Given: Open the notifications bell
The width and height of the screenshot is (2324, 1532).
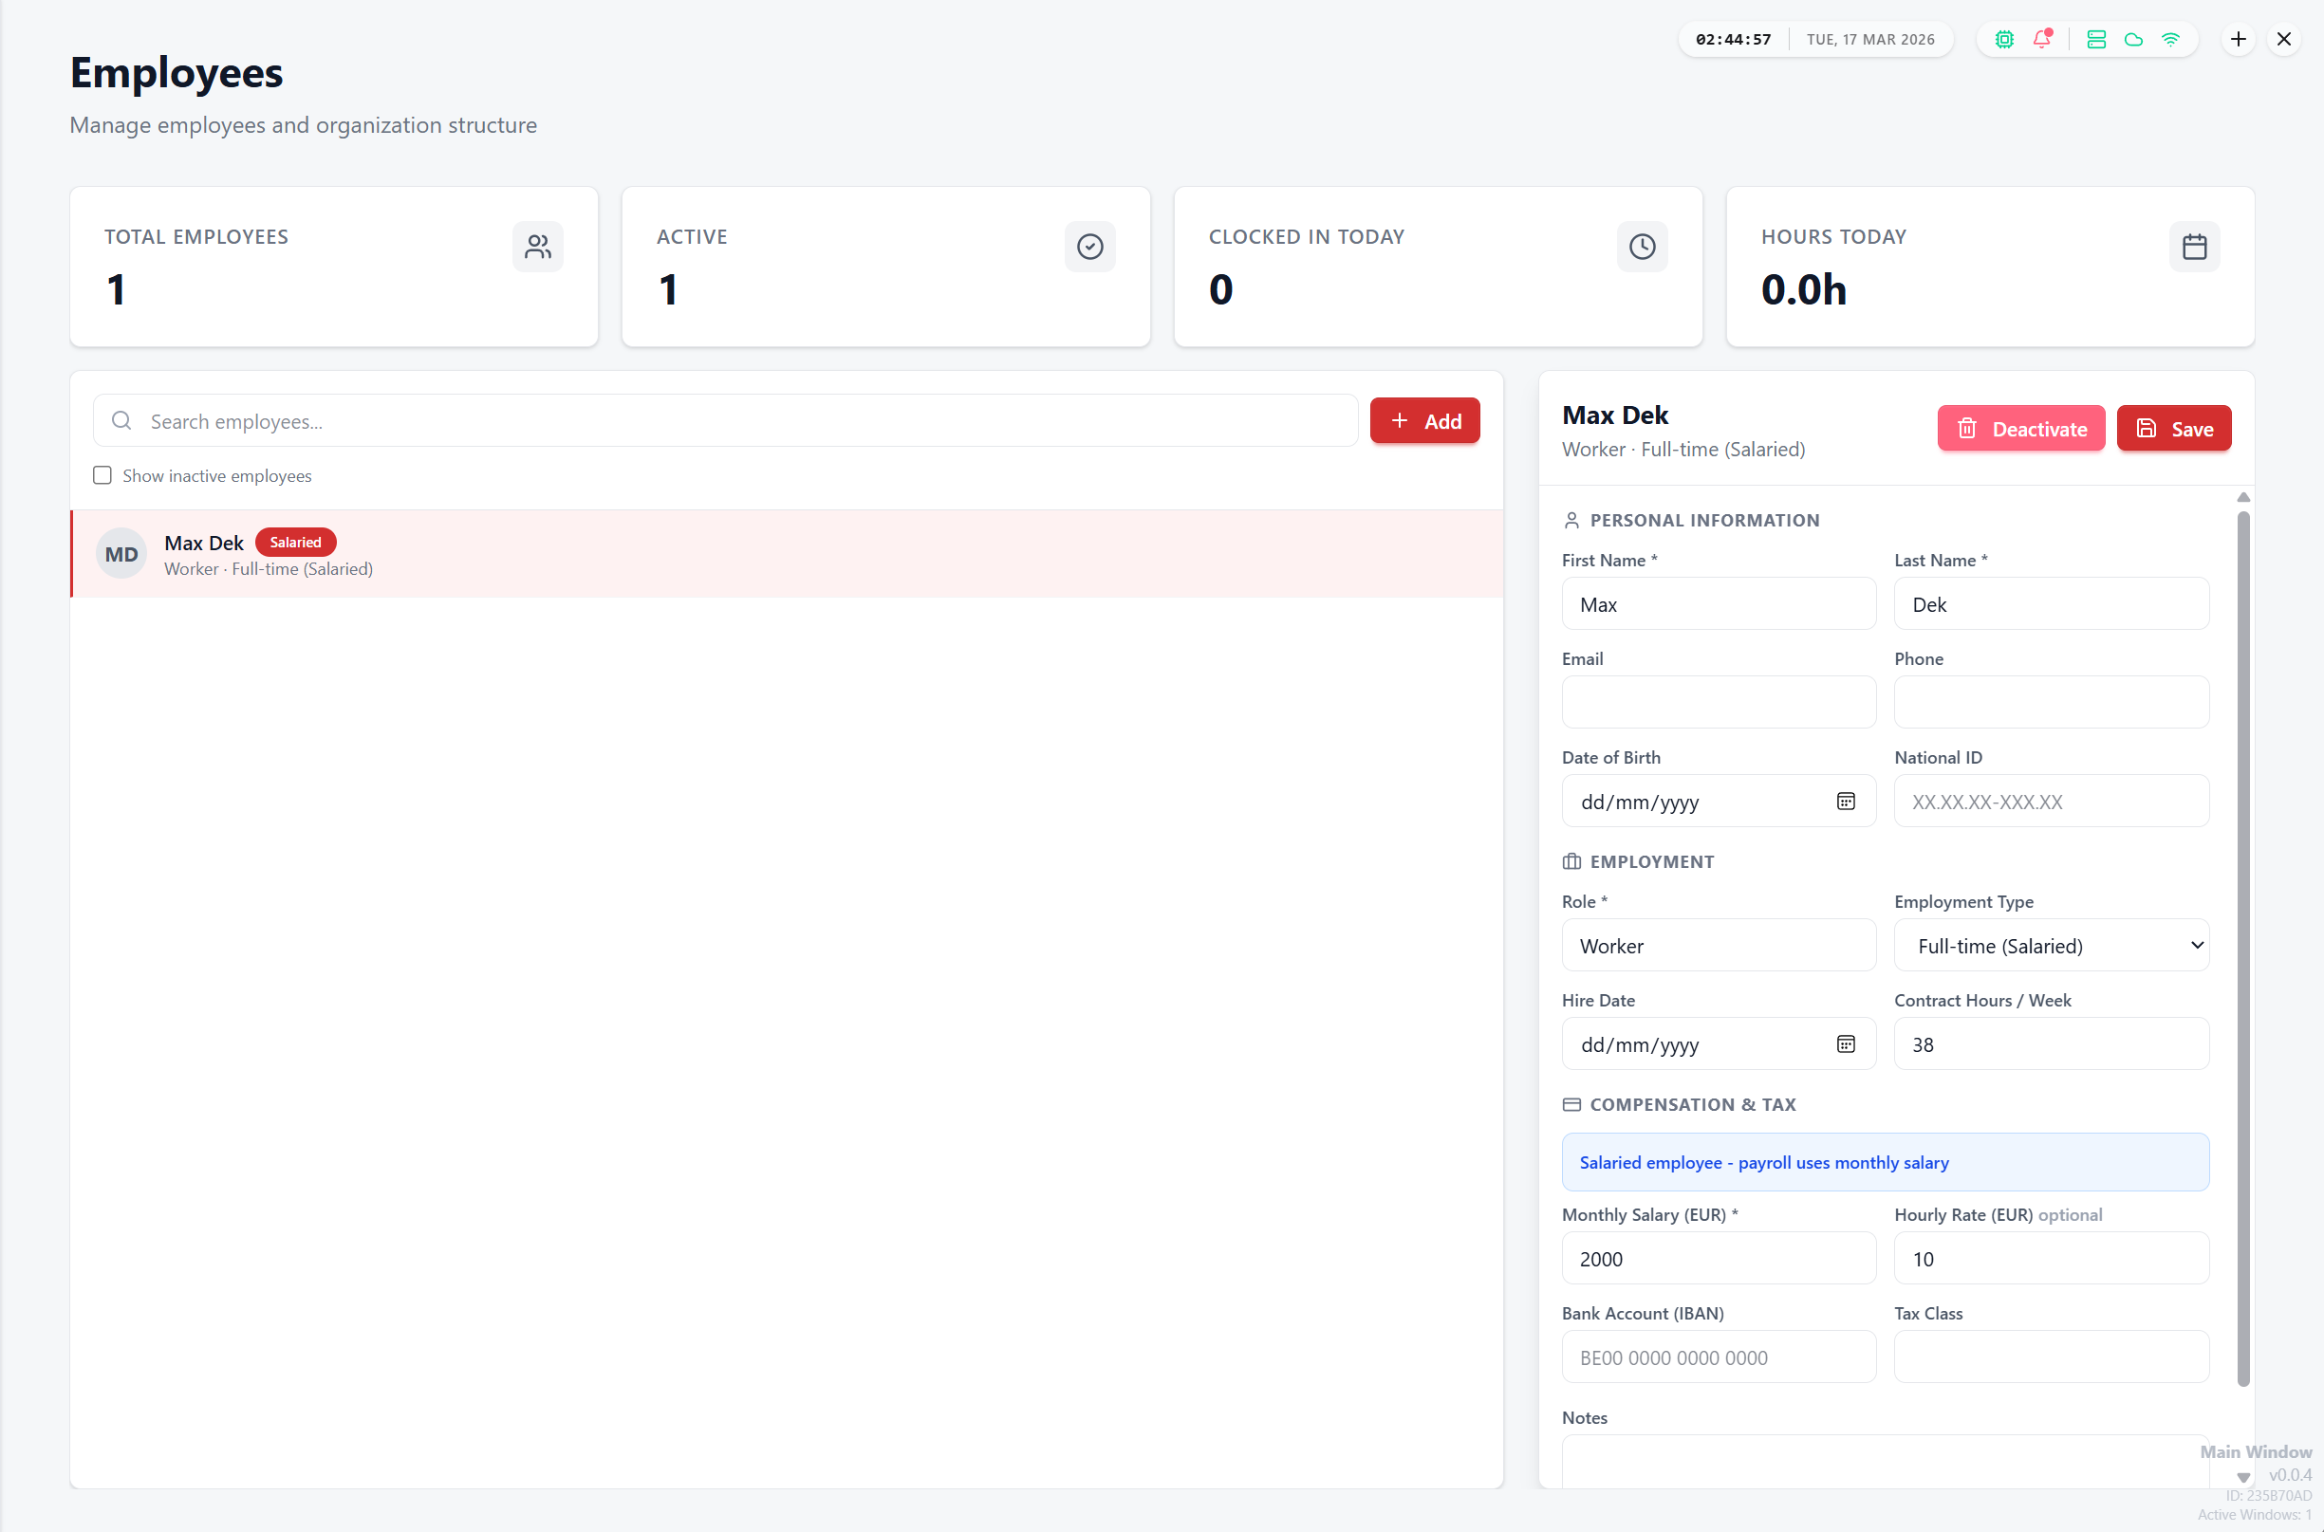Looking at the screenshot, I should click(x=2041, y=39).
